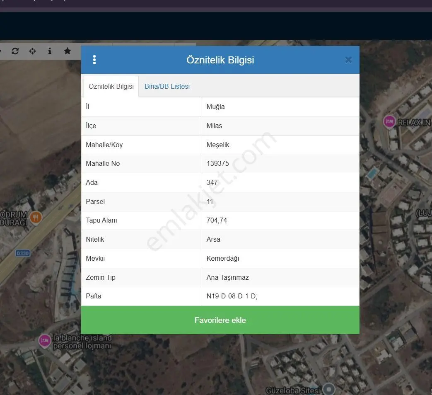Image resolution: width=432 pixels, height=395 pixels.
Task: Click the 'İlçe' row label
Action: click(x=91, y=126)
